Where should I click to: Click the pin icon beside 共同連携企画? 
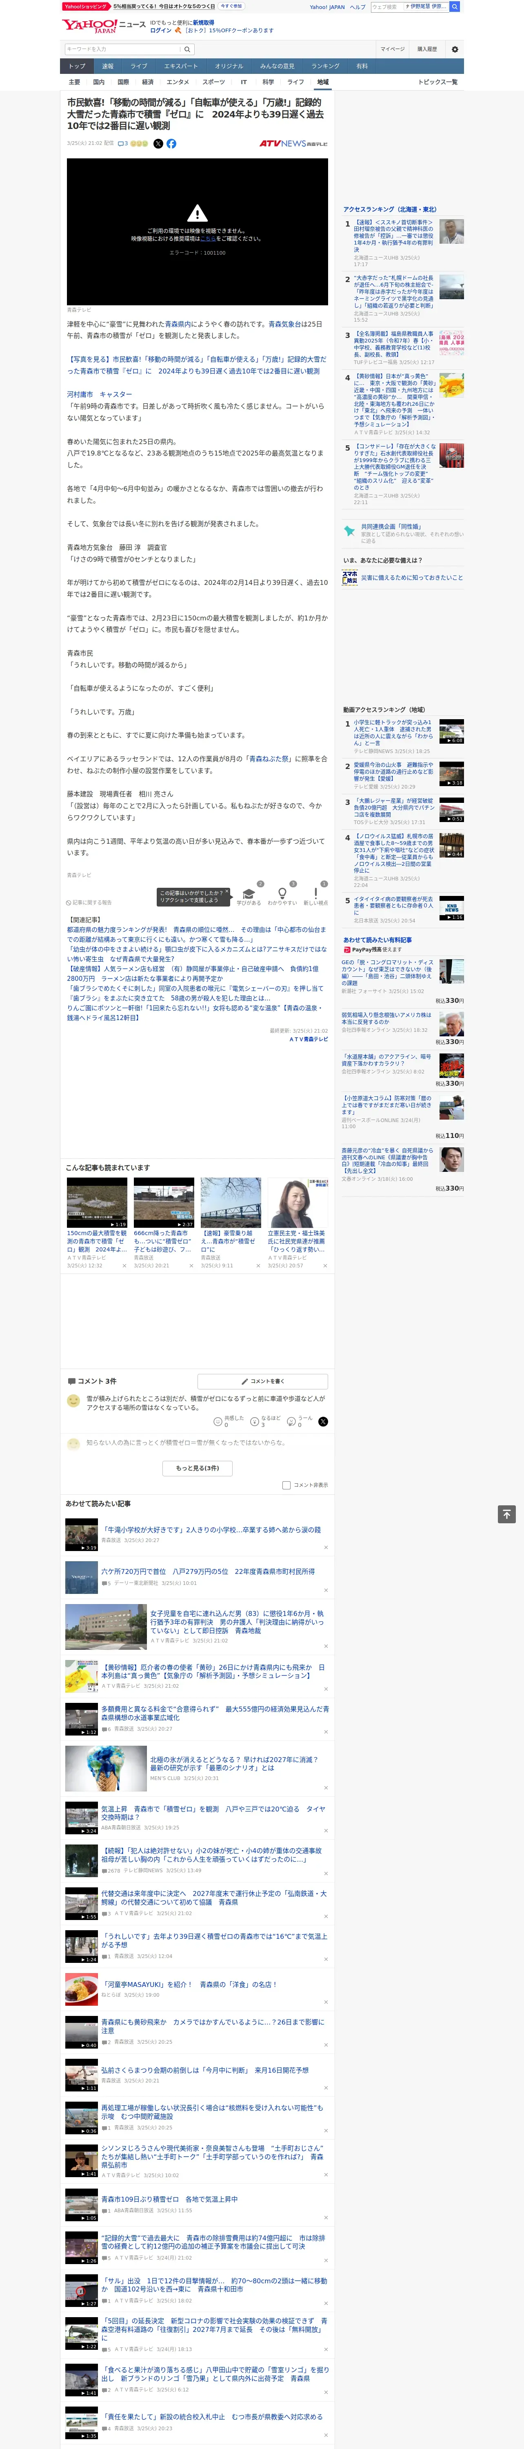[349, 531]
